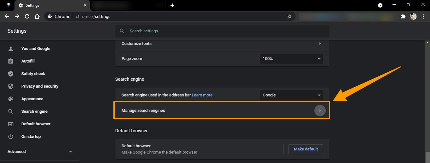Viewport: 430px width, 163px height.
Task: Go to Safety check section
Action: click(33, 73)
